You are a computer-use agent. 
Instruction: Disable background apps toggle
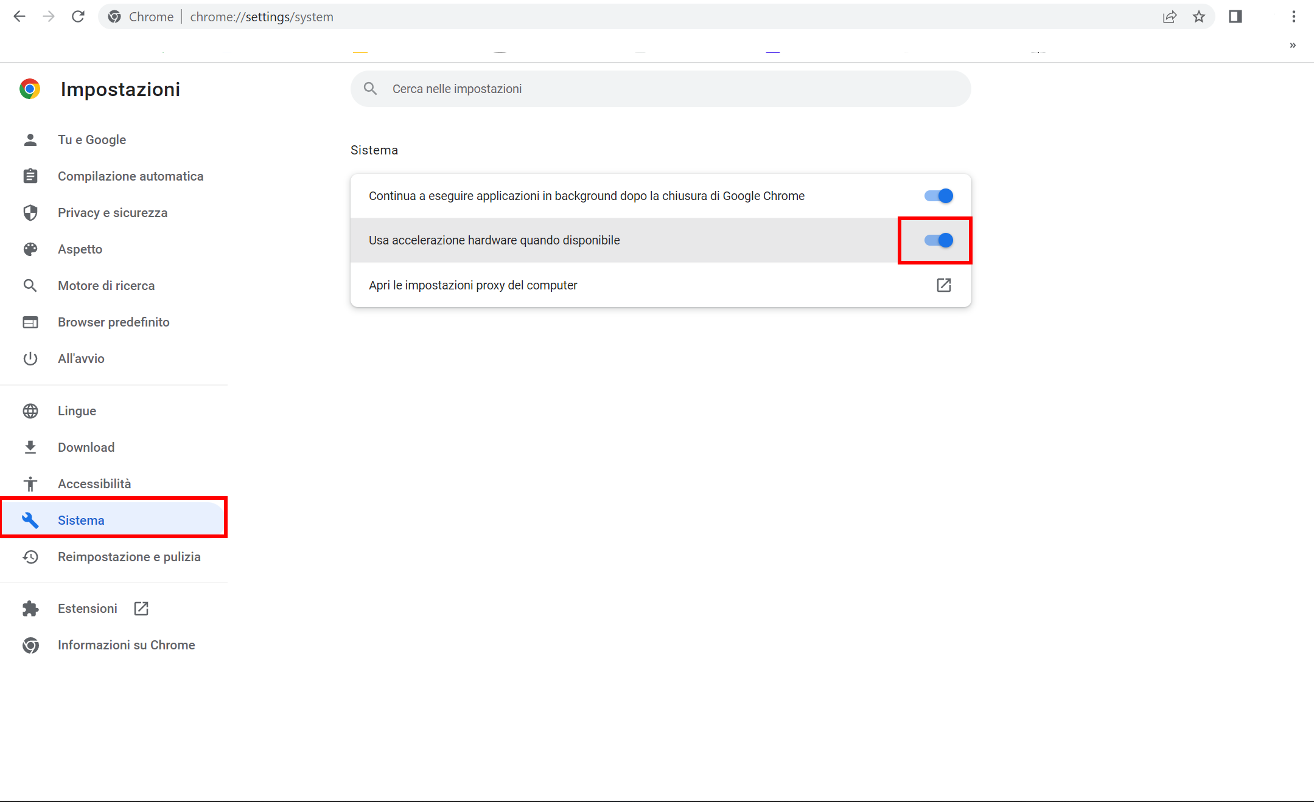pyautogui.click(x=938, y=196)
